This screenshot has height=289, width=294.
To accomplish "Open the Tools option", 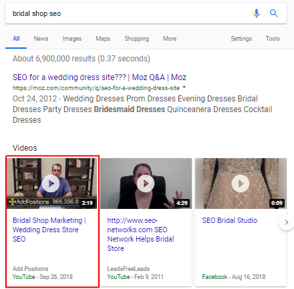I will (273, 39).
